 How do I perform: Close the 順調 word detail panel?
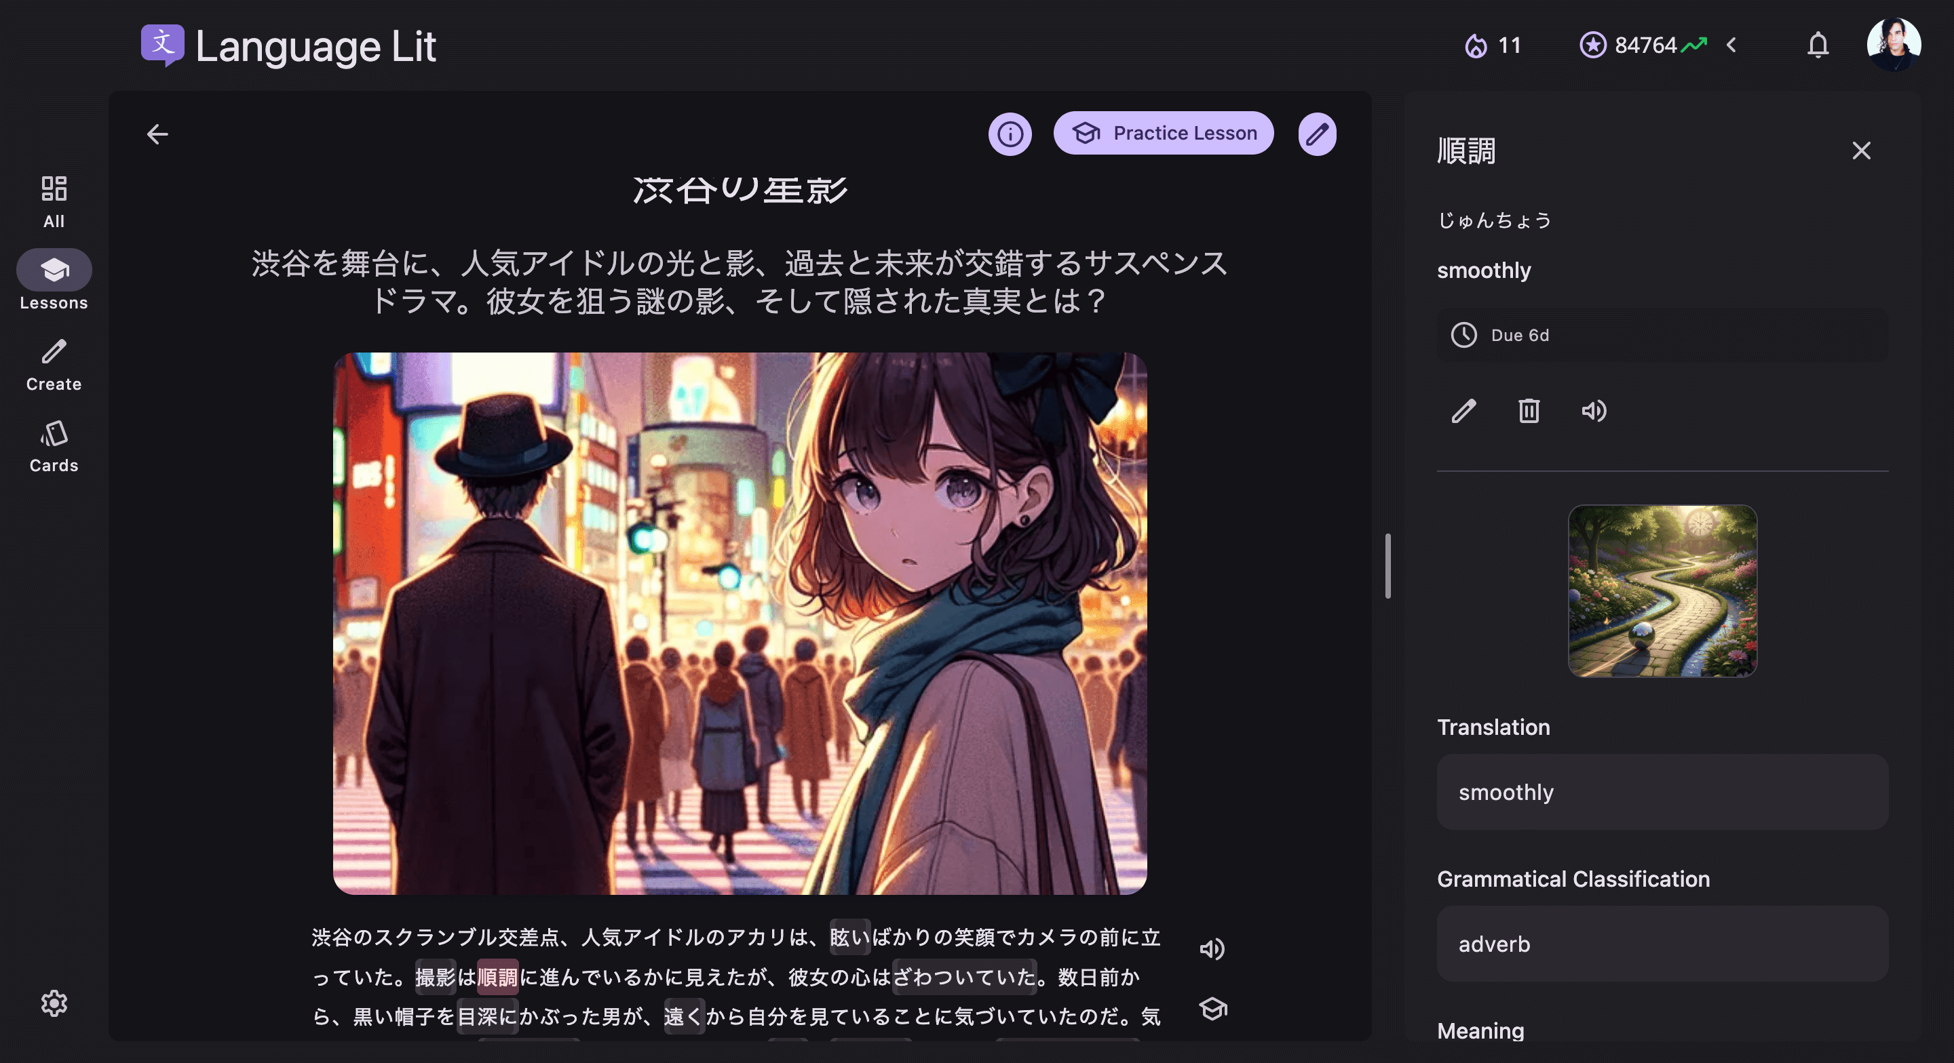pos(1860,150)
